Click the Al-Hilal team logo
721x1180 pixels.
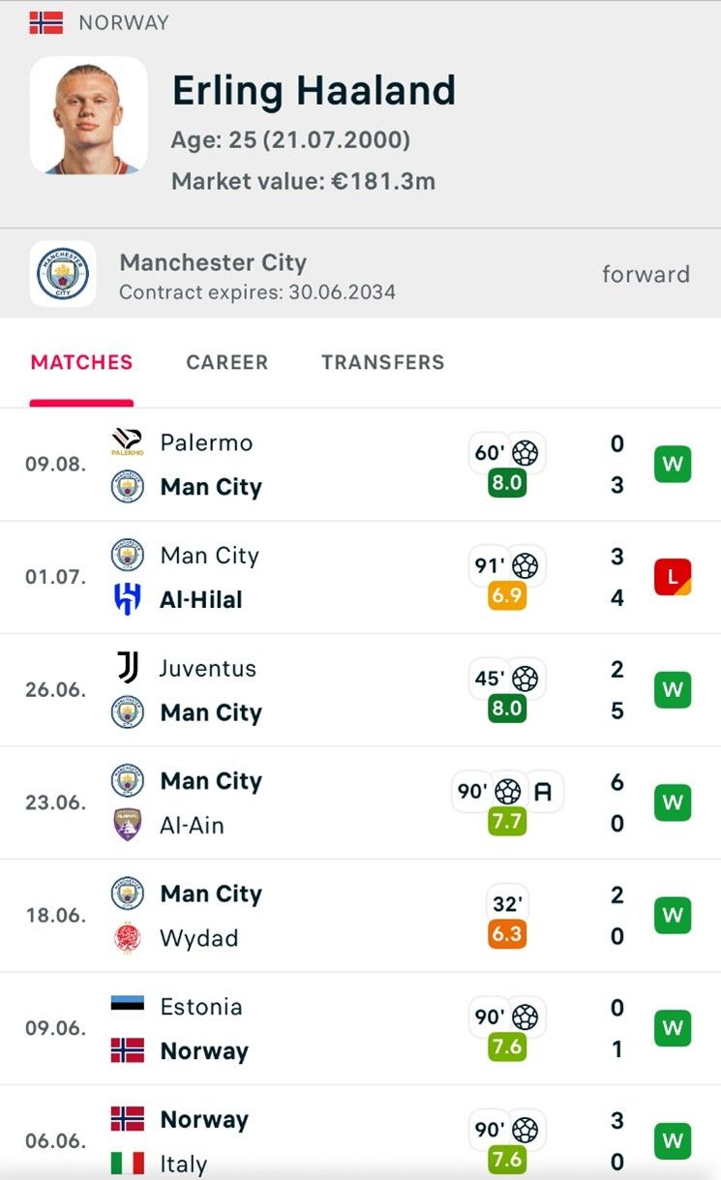click(128, 599)
